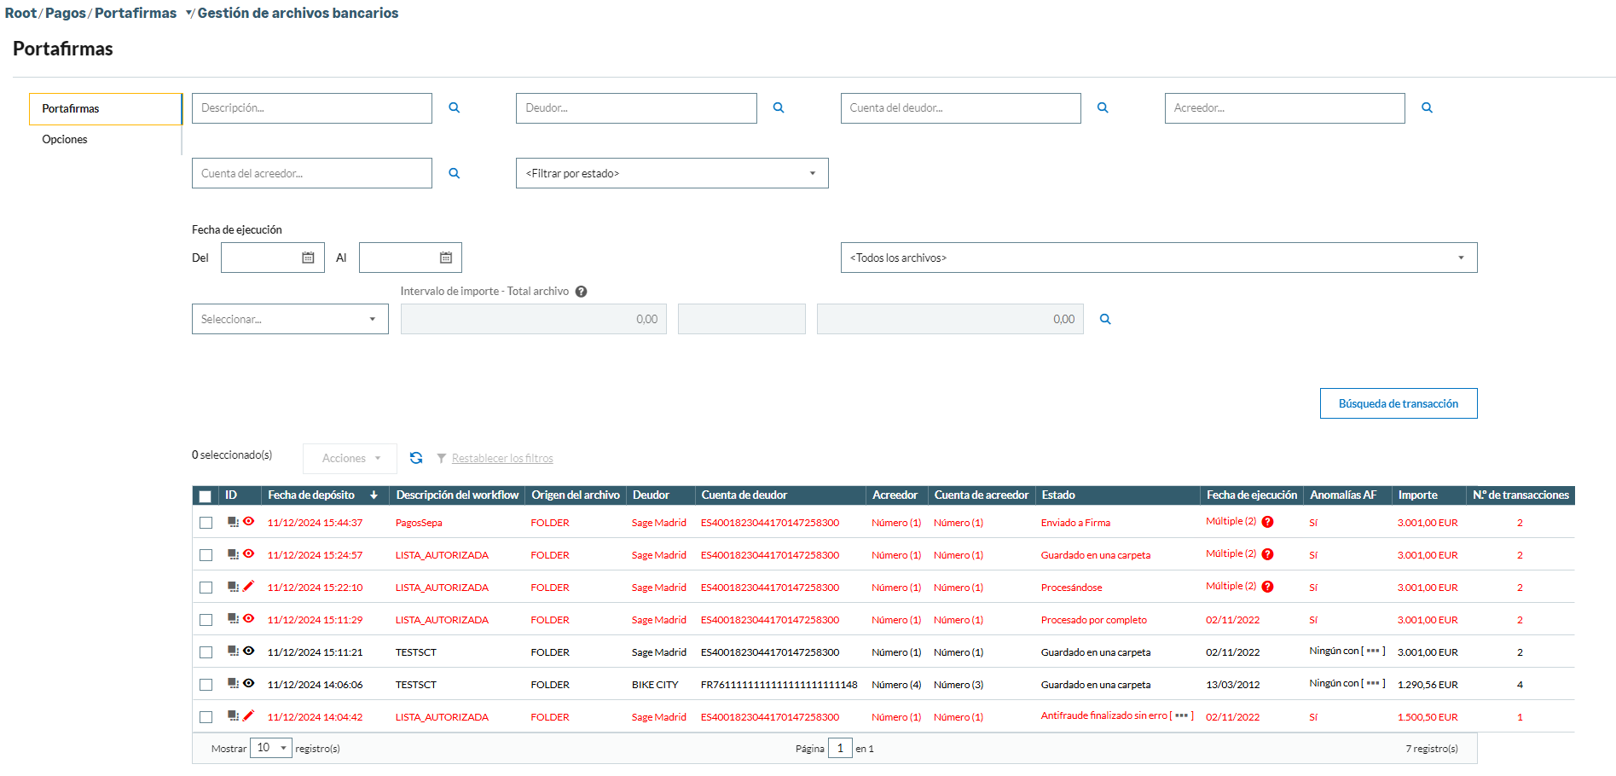
Task: Select the Opciones tab in sidebar
Action: [65, 139]
